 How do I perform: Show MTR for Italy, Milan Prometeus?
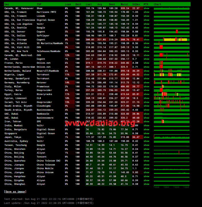[147, 86]
